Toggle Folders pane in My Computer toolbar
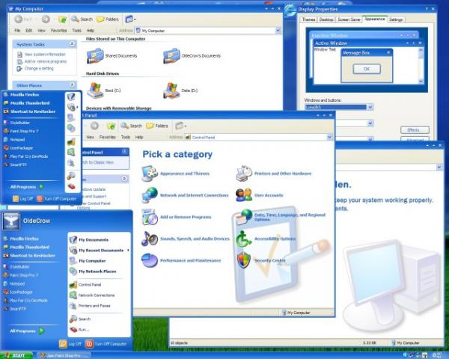The height and width of the screenshot is (359, 449). pos(107,19)
